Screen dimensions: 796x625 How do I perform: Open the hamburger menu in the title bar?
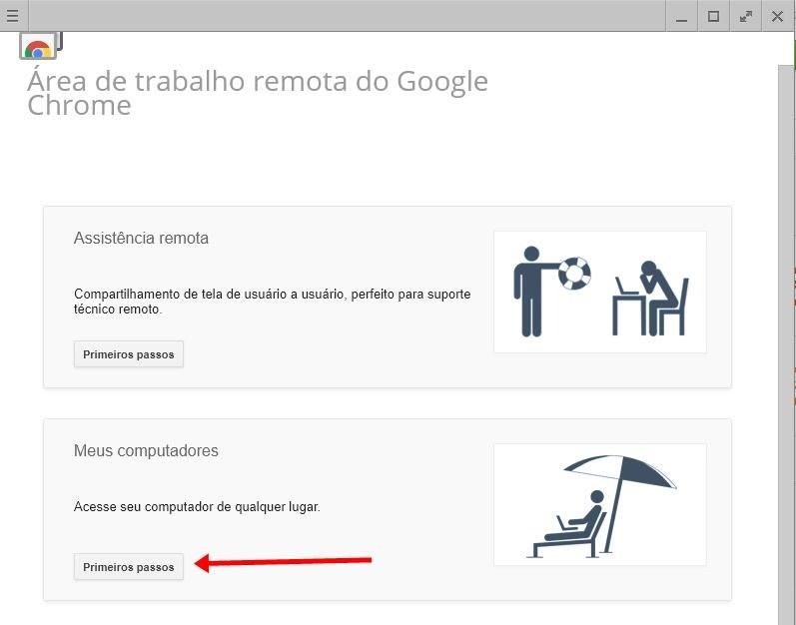[13, 16]
